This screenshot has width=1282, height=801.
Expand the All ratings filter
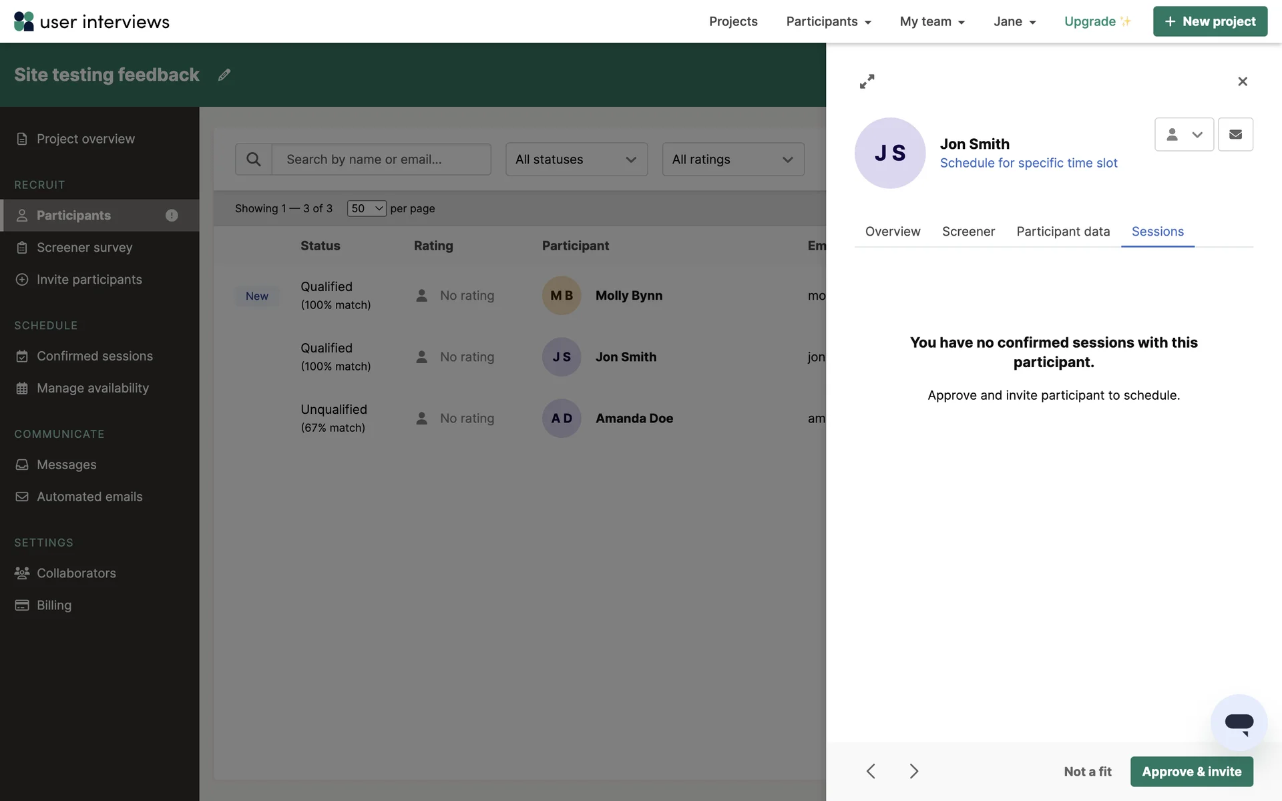732,160
